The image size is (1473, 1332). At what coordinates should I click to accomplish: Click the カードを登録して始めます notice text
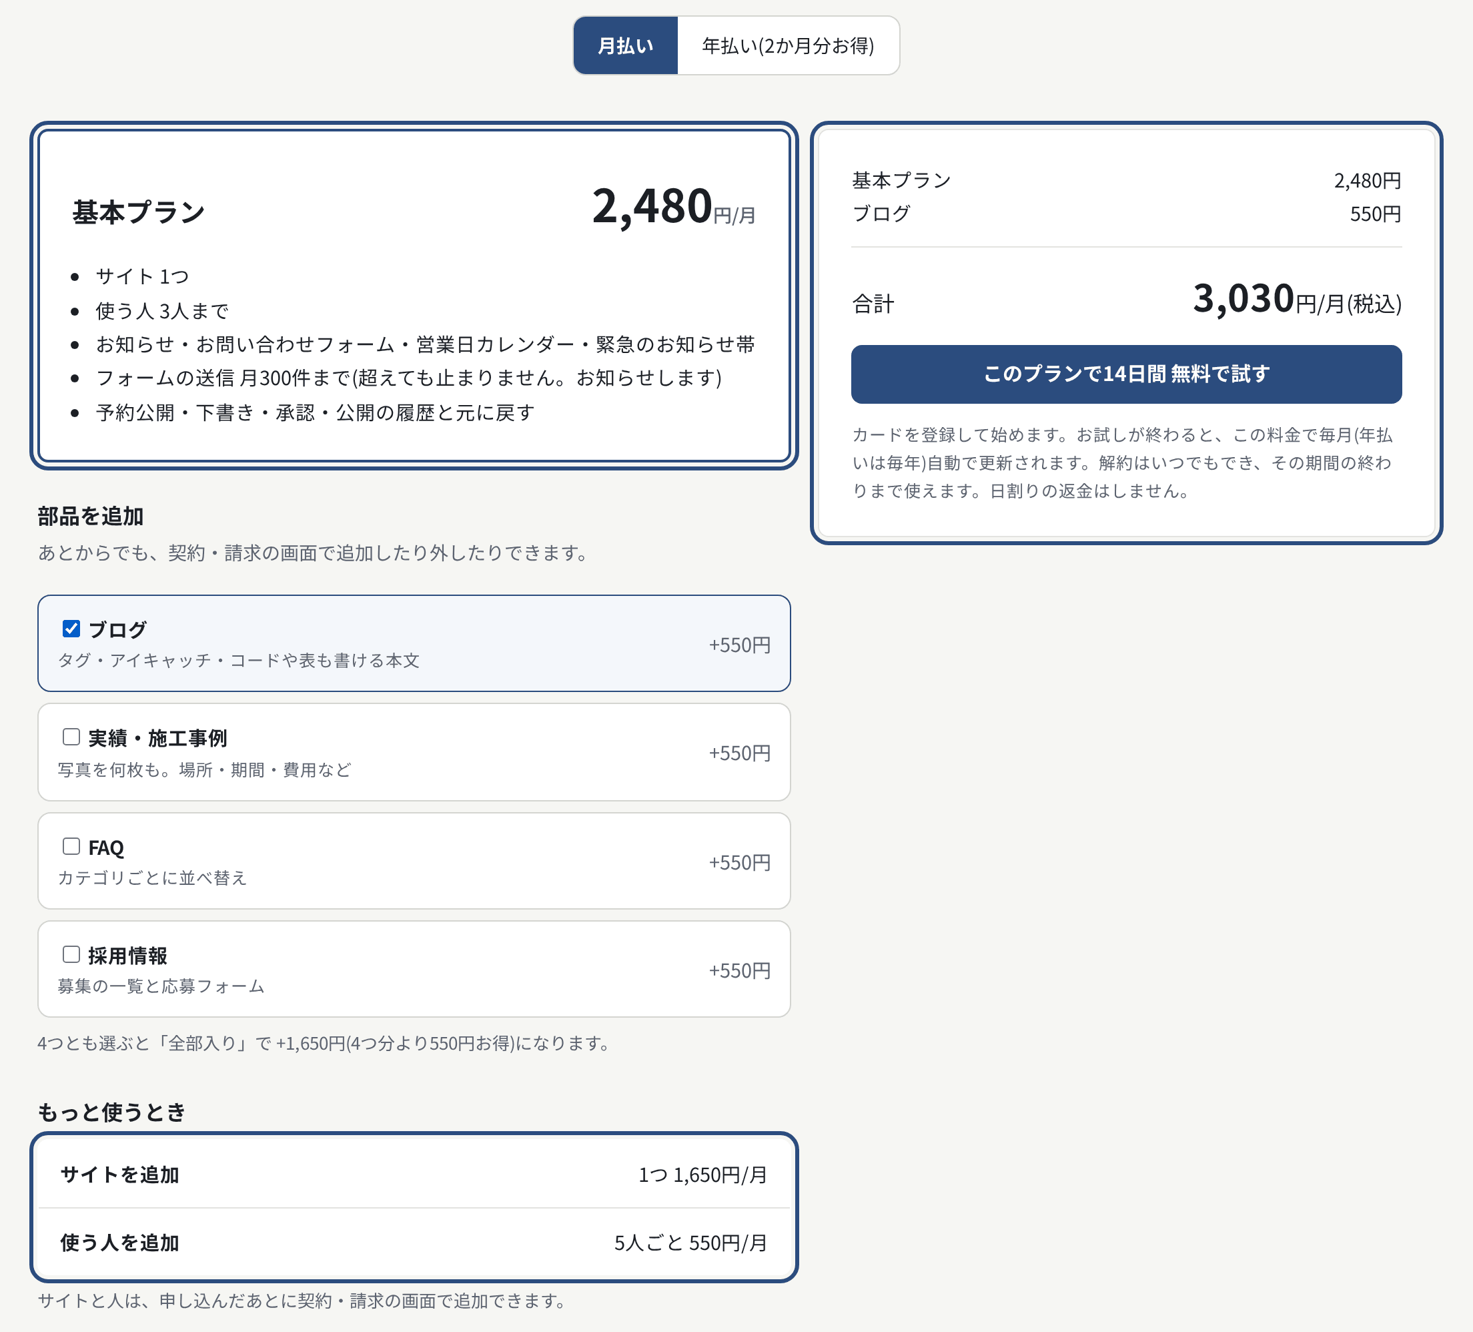pyautogui.click(x=1123, y=462)
